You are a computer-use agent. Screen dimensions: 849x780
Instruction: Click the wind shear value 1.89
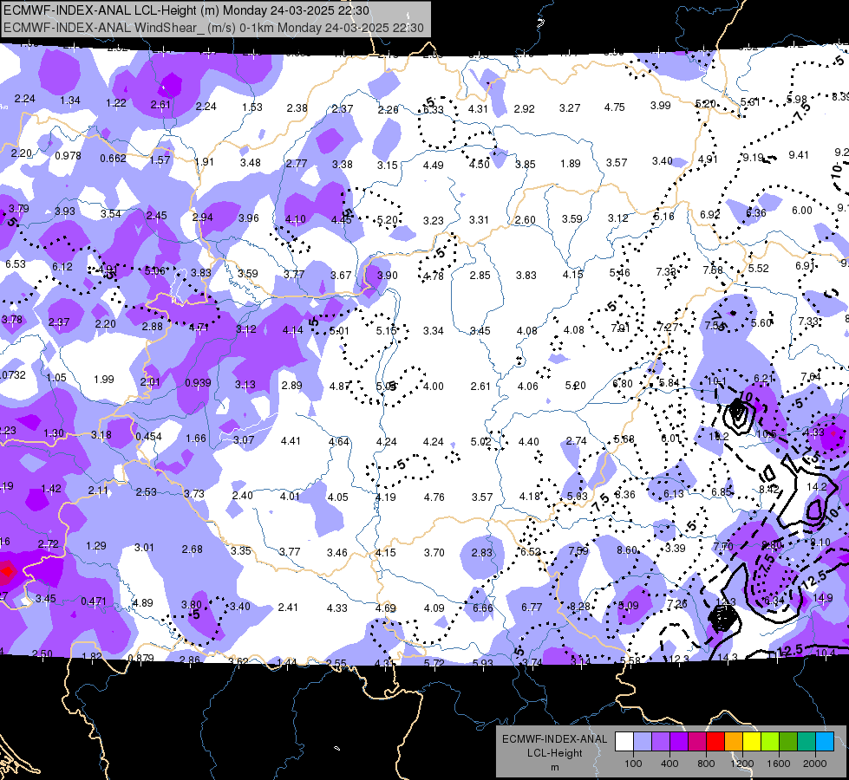tap(570, 164)
